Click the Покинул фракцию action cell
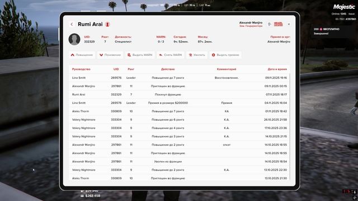This screenshot has width=358, height=201. 168,94
